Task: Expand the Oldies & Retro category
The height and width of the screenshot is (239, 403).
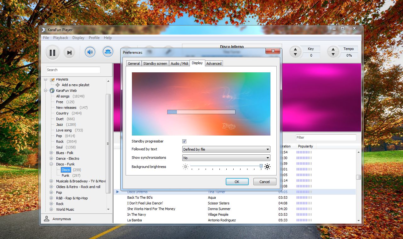Action: [51, 187]
